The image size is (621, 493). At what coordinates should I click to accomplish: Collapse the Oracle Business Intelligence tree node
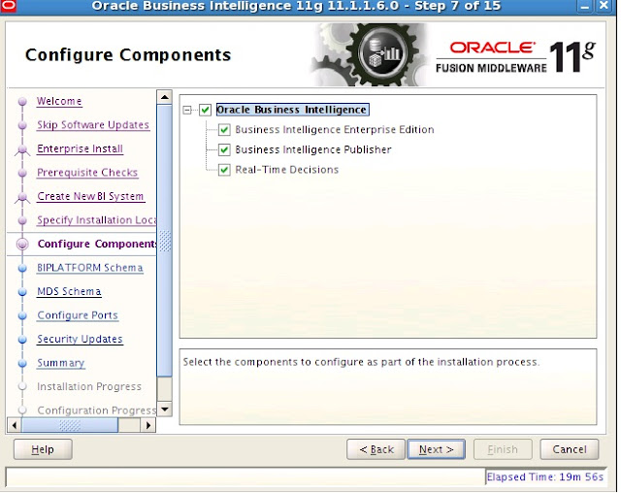pos(187,110)
